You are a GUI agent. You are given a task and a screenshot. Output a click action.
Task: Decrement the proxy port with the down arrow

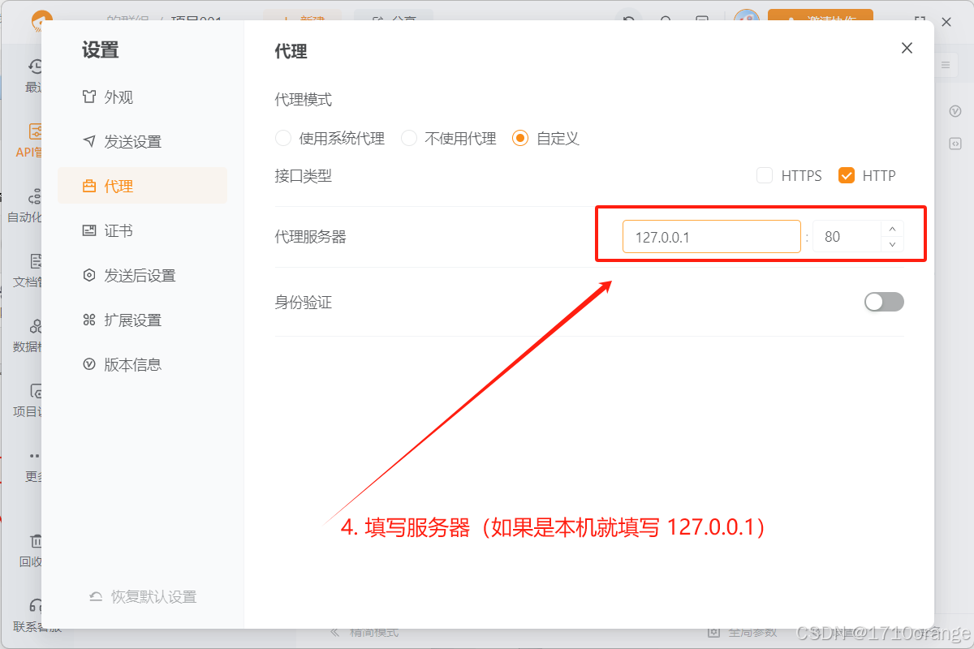tap(891, 243)
